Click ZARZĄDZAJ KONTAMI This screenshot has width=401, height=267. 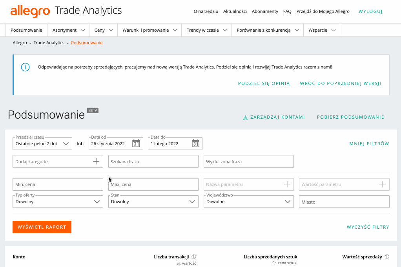tap(277, 117)
